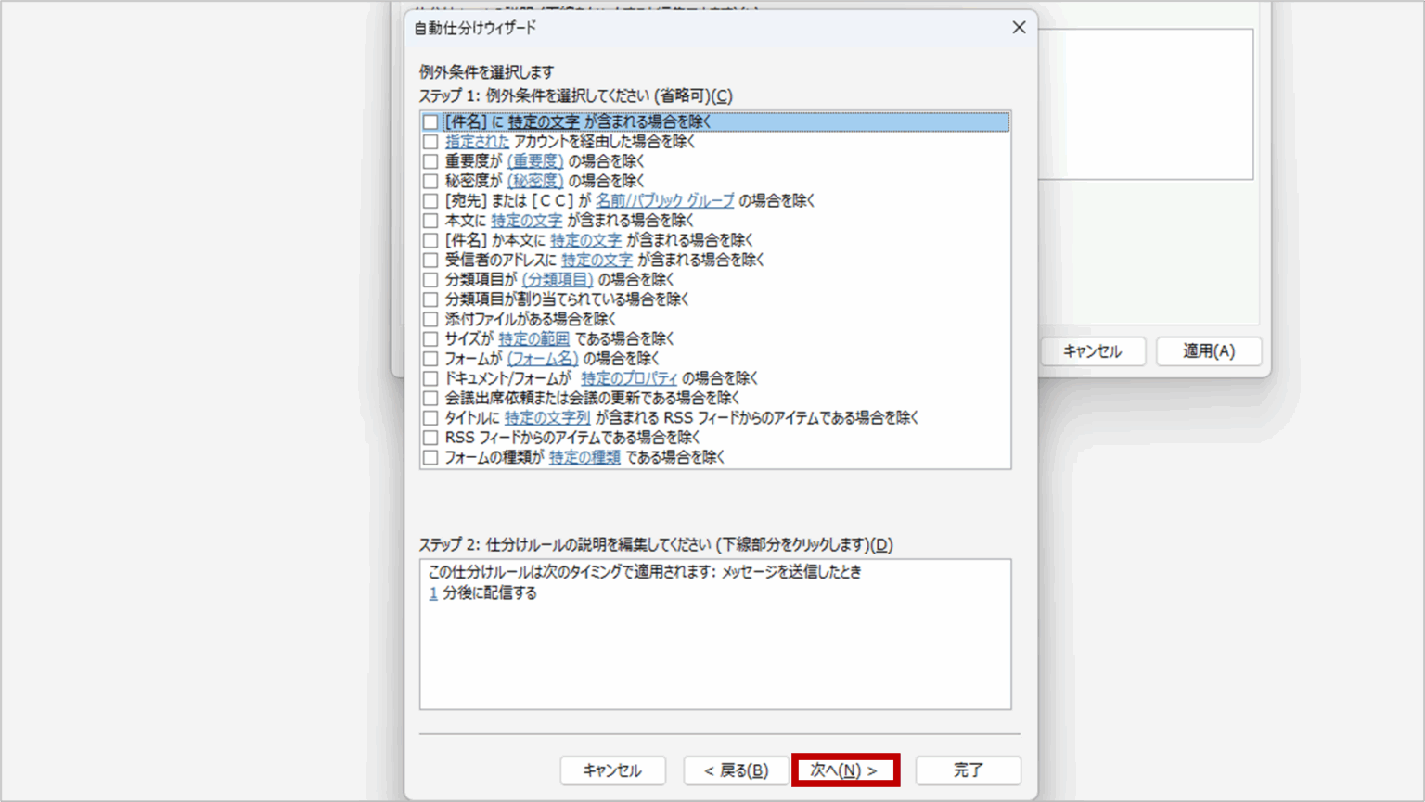Click the 完了 button
This screenshot has width=1425, height=802.
pyautogui.click(x=968, y=770)
